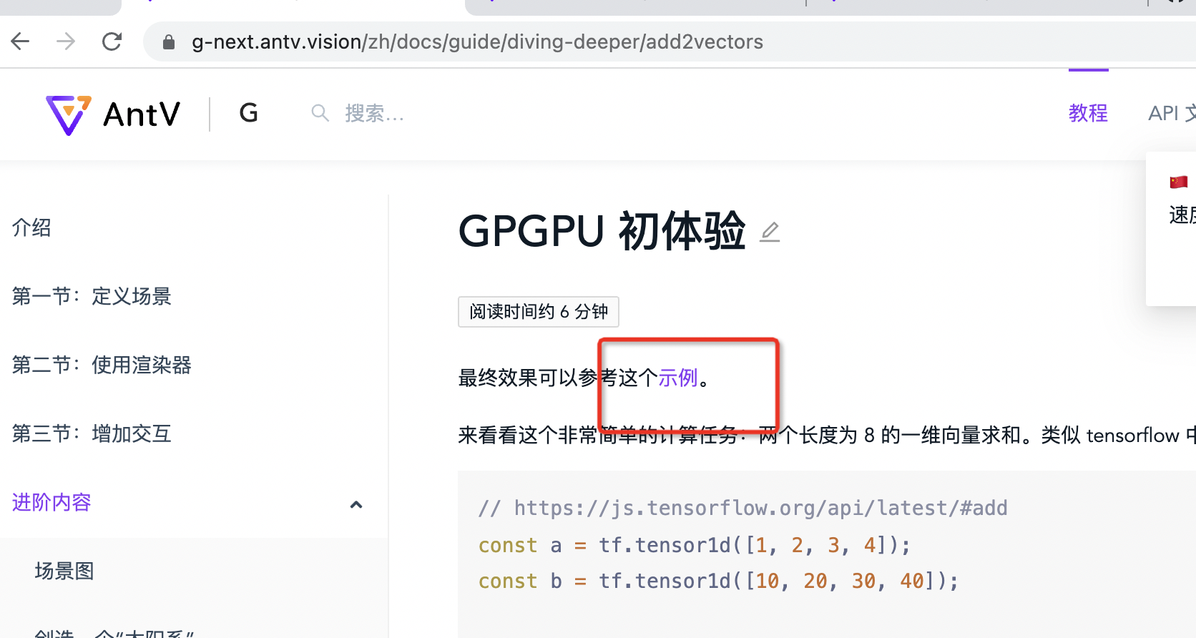Click the const a code line
This screenshot has height=638, width=1196.
pyautogui.click(x=694, y=545)
